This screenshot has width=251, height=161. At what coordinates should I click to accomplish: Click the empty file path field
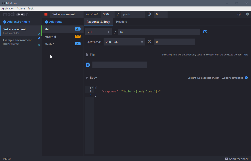coord(120,65)
